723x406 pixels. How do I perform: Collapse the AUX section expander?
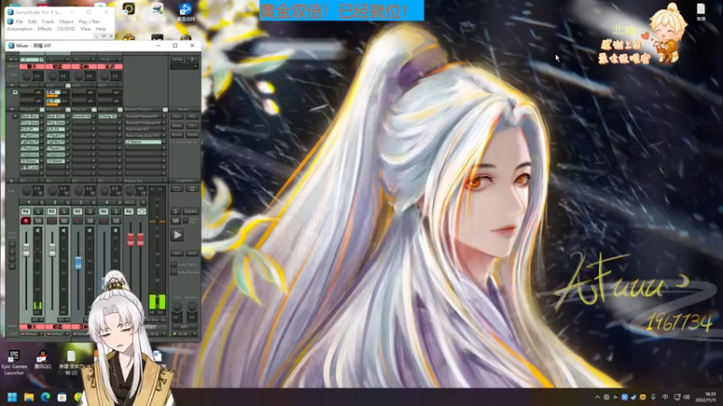[x=12, y=86]
